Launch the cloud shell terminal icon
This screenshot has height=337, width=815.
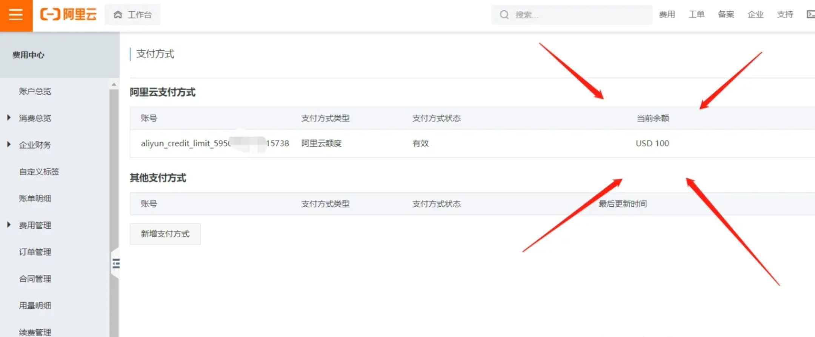coord(810,14)
